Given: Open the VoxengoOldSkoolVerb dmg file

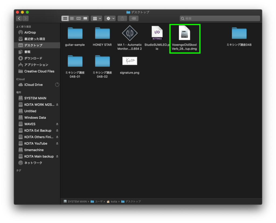Looking at the screenshot, I should click(x=184, y=34).
